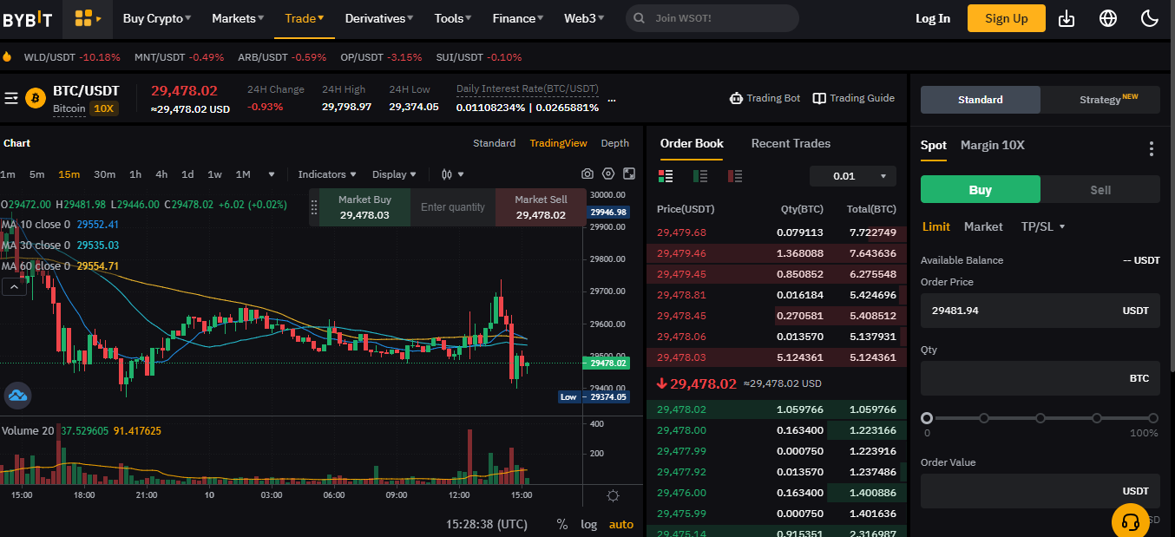The image size is (1175, 537).
Task: Click the Bitcoin coin icon
Action: (x=36, y=97)
